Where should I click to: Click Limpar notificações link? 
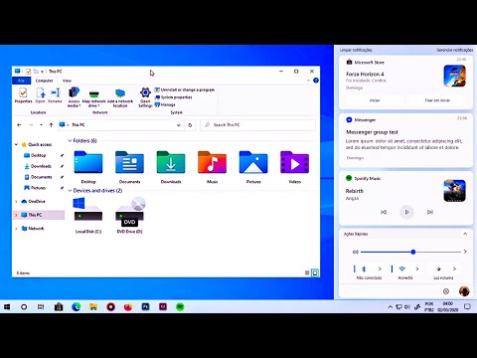tap(356, 50)
